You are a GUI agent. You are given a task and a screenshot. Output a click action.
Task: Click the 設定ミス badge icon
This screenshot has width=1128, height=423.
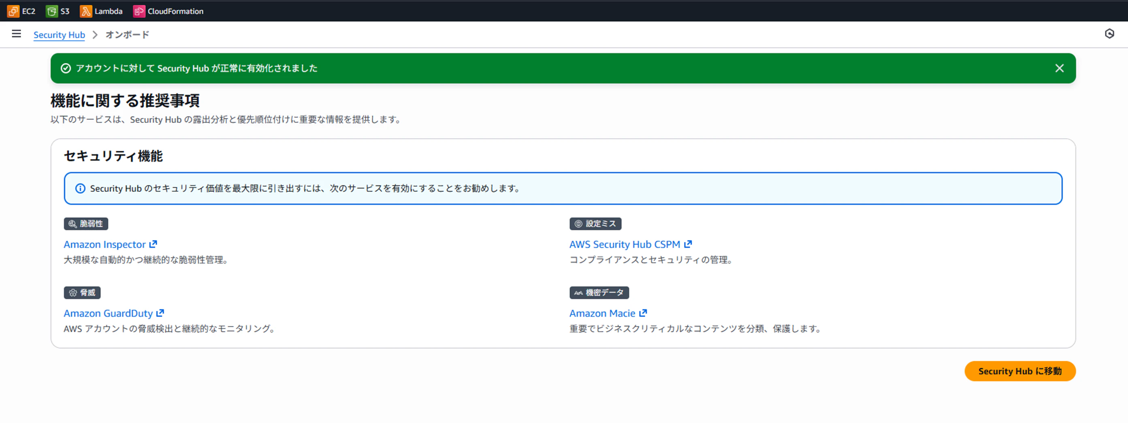pyautogui.click(x=578, y=224)
